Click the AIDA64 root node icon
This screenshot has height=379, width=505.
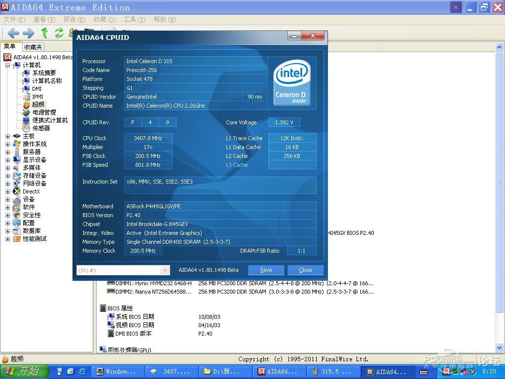(x=7, y=57)
